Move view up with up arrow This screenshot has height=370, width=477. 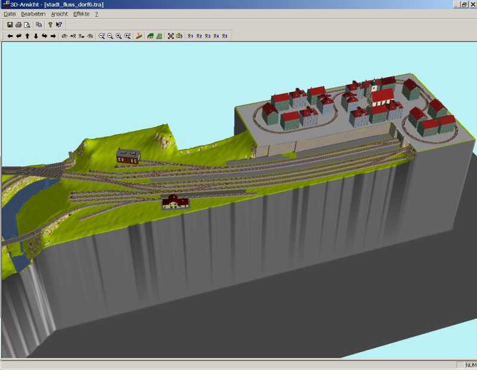point(27,36)
